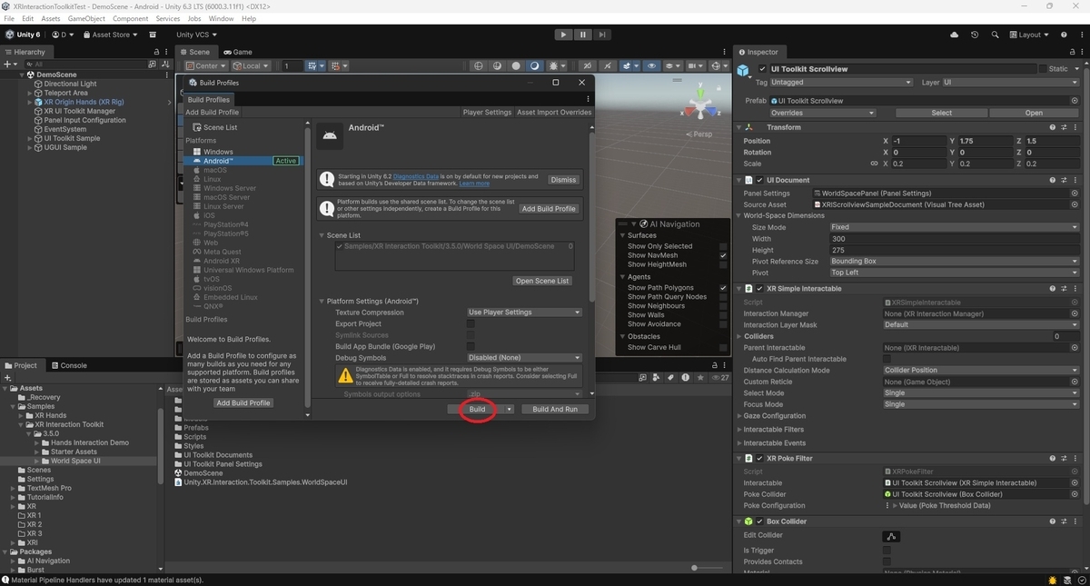Image resolution: width=1090 pixels, height=586 pixels.
Task: Enable Show Only Selected checkbox
Action: 723,246
